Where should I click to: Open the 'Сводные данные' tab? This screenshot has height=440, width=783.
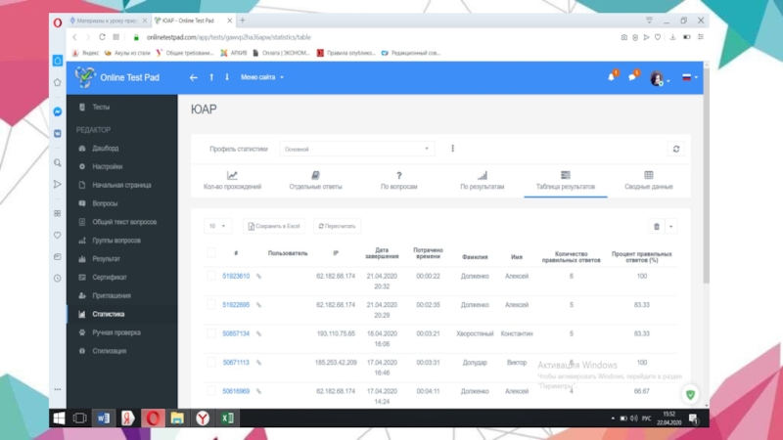[648, 181]
